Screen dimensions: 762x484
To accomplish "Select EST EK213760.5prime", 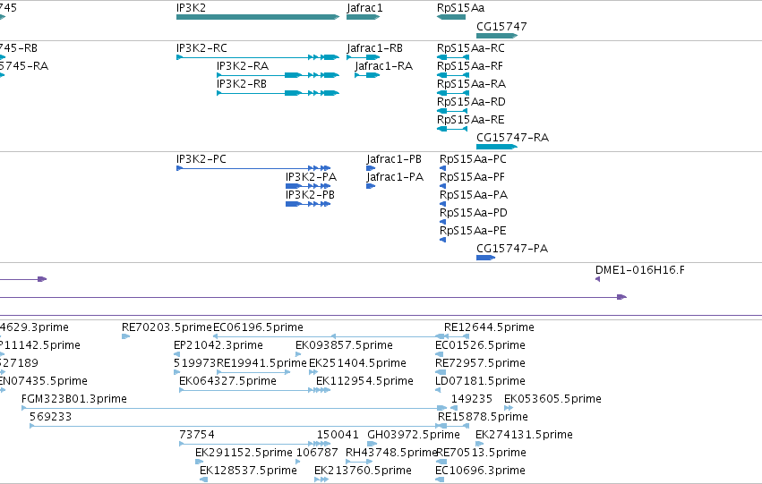I will 321,480.
